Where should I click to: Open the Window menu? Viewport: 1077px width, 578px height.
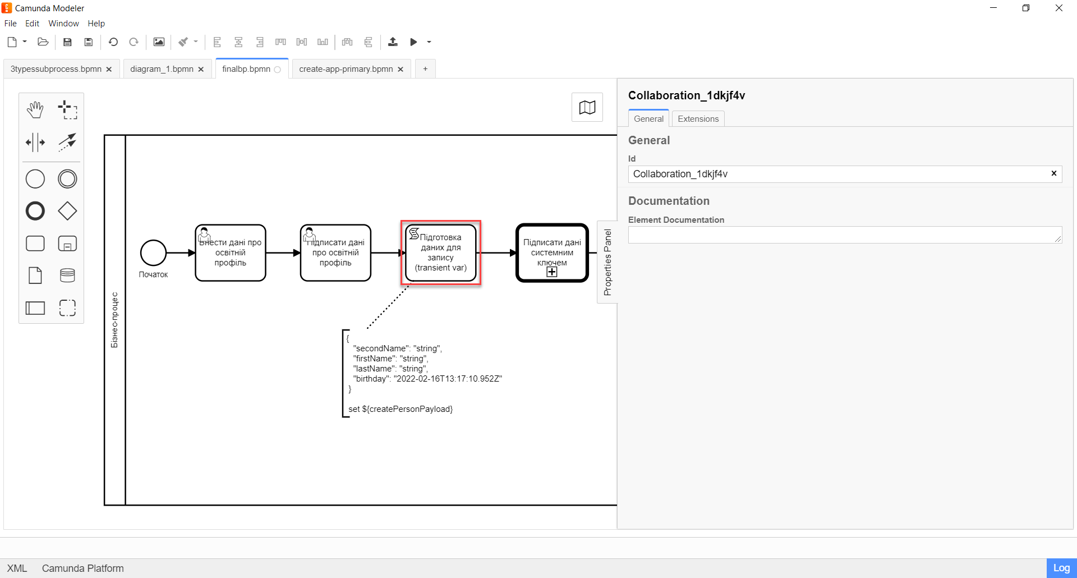(x=63, y=24)
